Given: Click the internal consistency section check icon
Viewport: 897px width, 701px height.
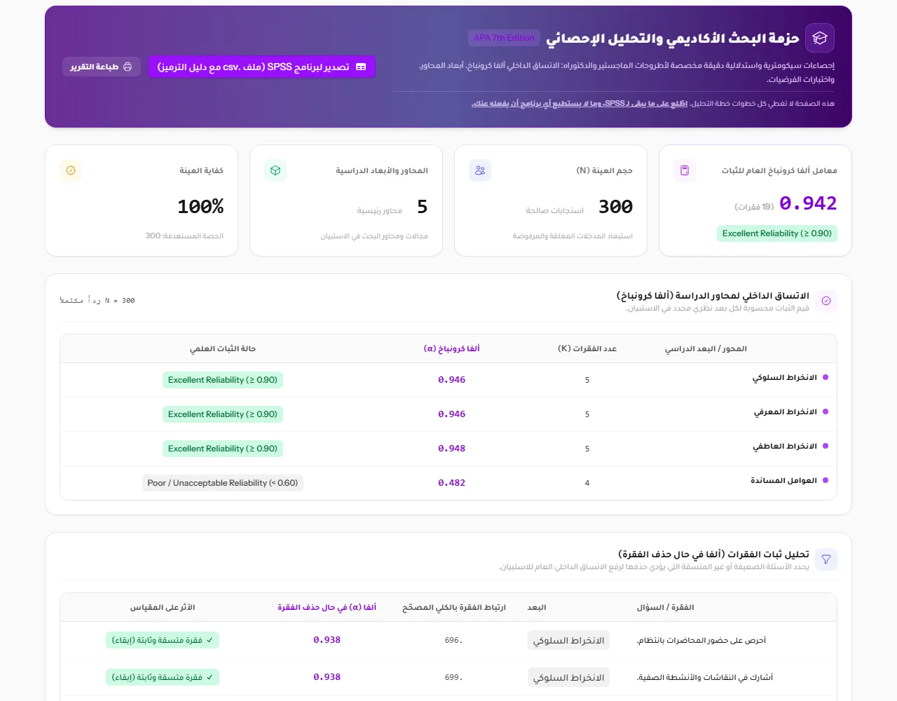Looking at the screenshot, I should click(826, 301).
